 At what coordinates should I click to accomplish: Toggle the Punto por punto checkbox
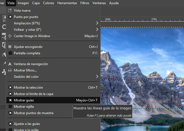(10, 17)
